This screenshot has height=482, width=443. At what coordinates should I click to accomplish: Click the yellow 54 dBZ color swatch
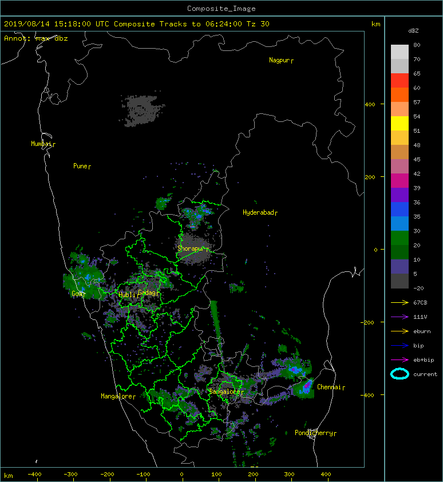click(x=400, y=123)
